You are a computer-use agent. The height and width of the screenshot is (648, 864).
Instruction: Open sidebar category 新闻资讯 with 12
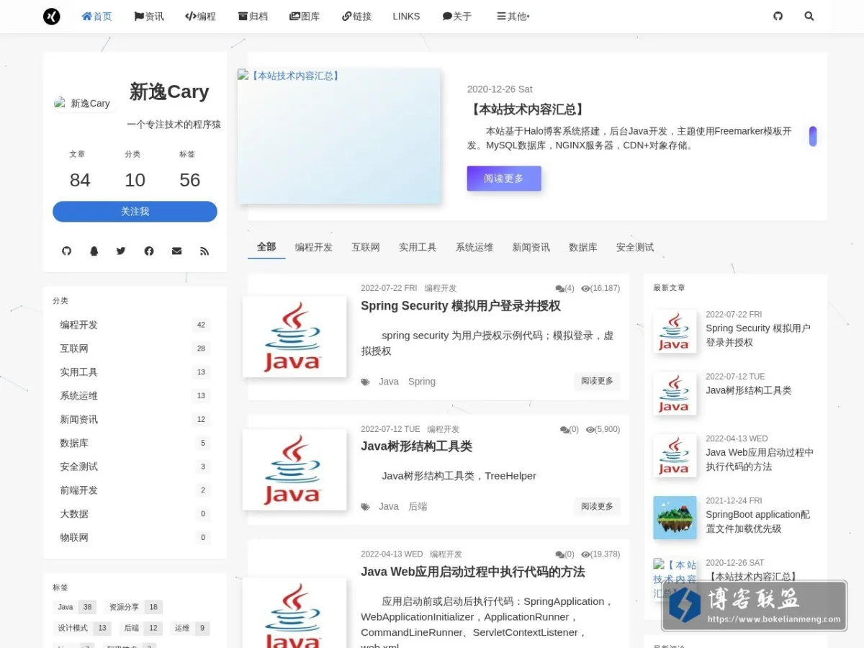point(135,419)
